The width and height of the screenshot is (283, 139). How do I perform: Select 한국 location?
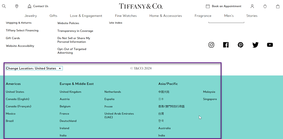[161, 121]
